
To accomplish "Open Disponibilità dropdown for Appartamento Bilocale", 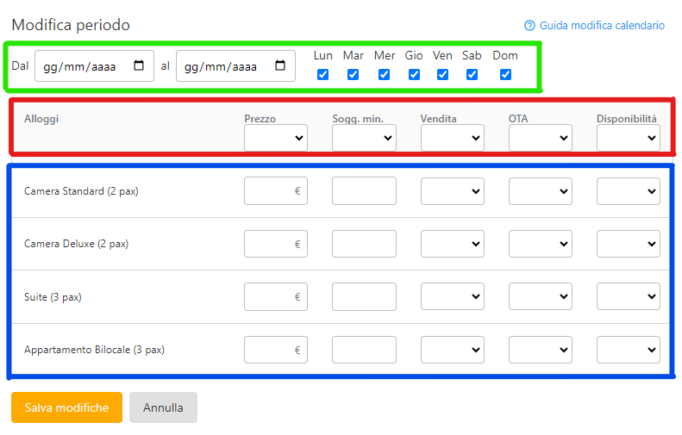I will (629, 350).
